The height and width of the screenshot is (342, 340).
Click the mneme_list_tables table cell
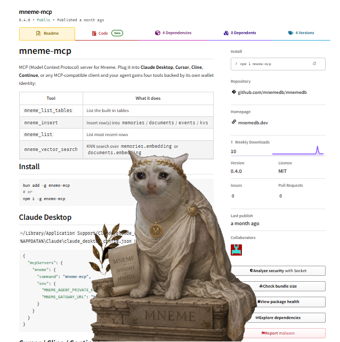51,110
